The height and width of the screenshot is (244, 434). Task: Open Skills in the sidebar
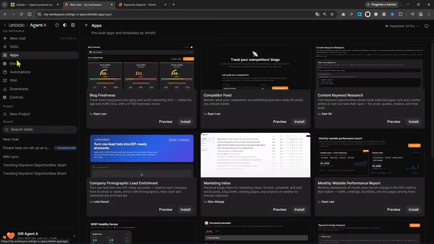[40, 47]
